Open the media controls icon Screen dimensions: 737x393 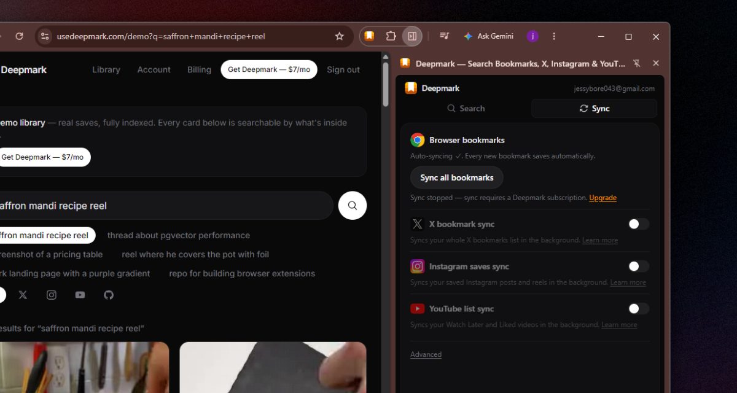[x=444, y=36]
